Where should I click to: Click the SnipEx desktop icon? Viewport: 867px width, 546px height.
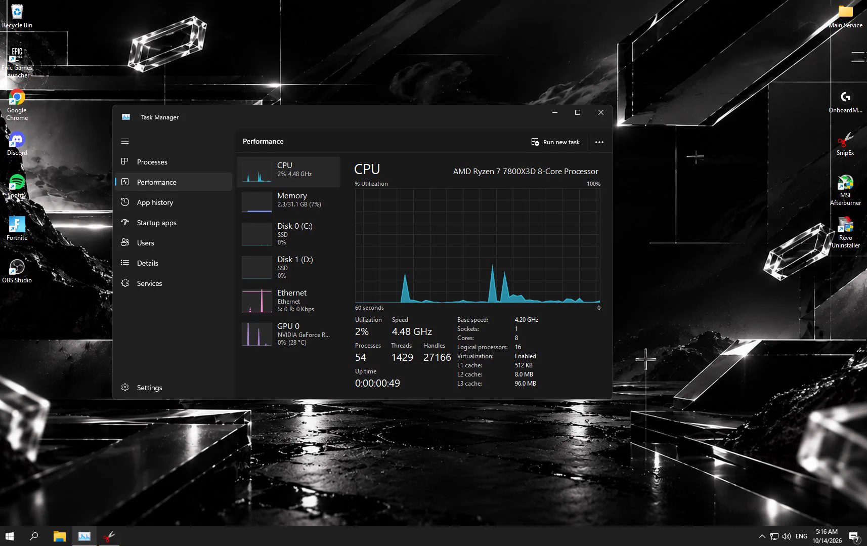[x=845, y=144]
